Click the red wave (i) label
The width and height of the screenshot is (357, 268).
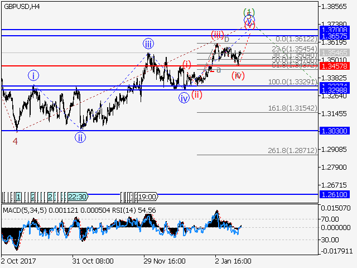click(x=187, y=64)
